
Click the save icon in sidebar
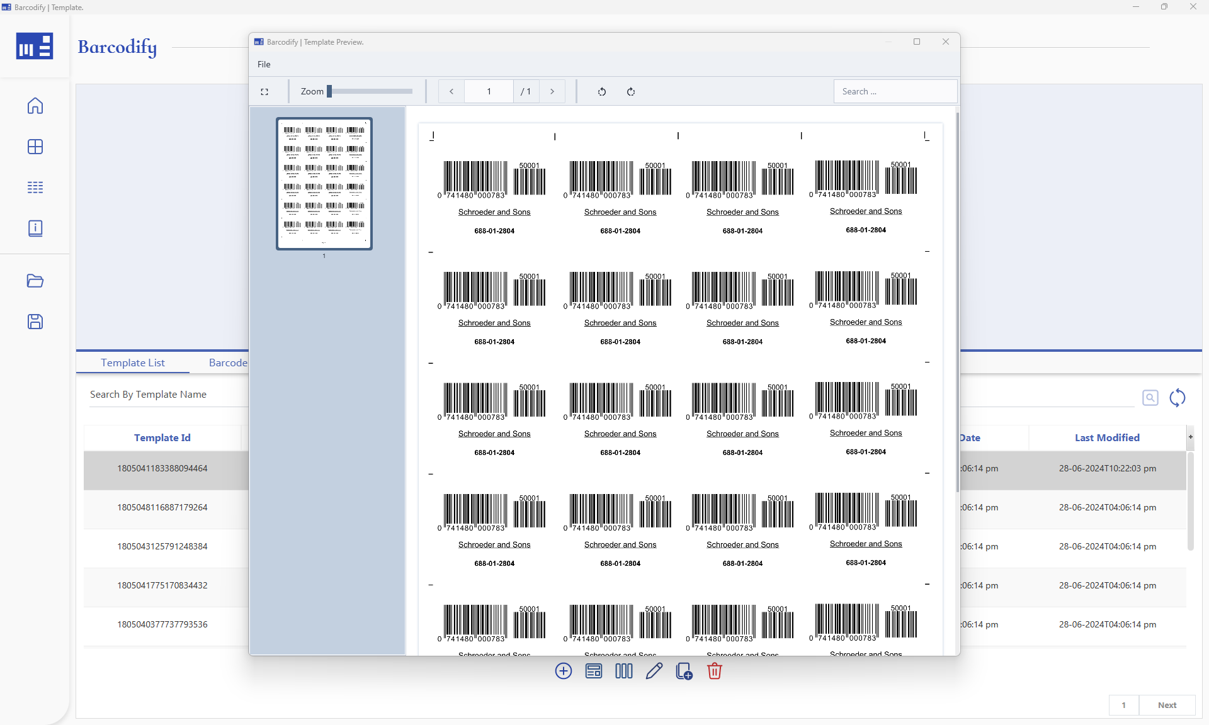click(x=35, y=322)
